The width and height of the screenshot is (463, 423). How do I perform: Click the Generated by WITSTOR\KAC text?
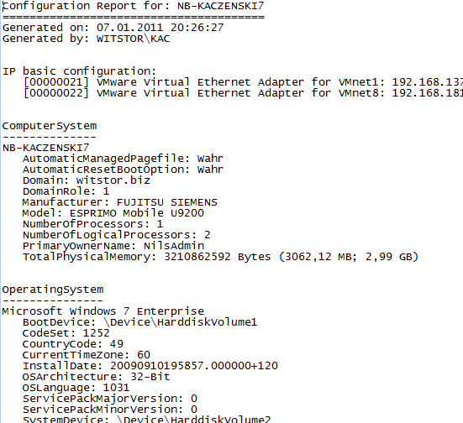pyautogui.click(x=86, y=39)
